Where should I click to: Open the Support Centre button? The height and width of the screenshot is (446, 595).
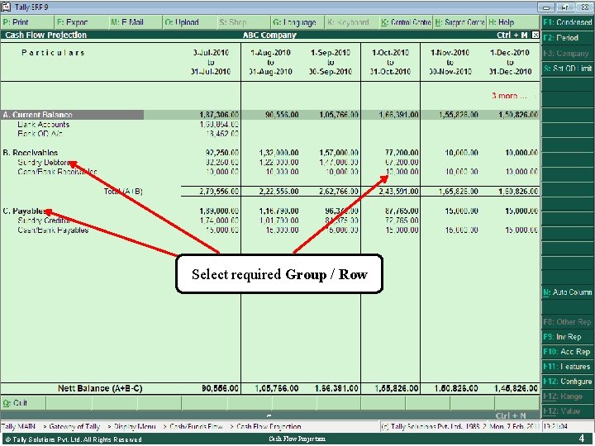460,22
